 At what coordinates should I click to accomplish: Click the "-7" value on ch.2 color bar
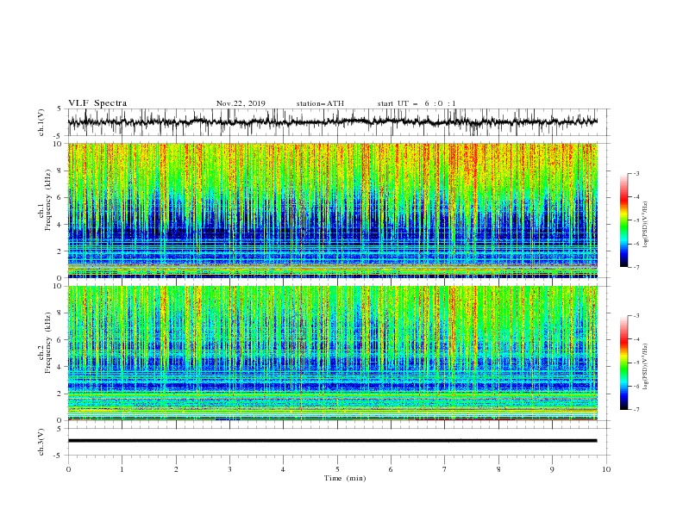click(x=636, y=410)
